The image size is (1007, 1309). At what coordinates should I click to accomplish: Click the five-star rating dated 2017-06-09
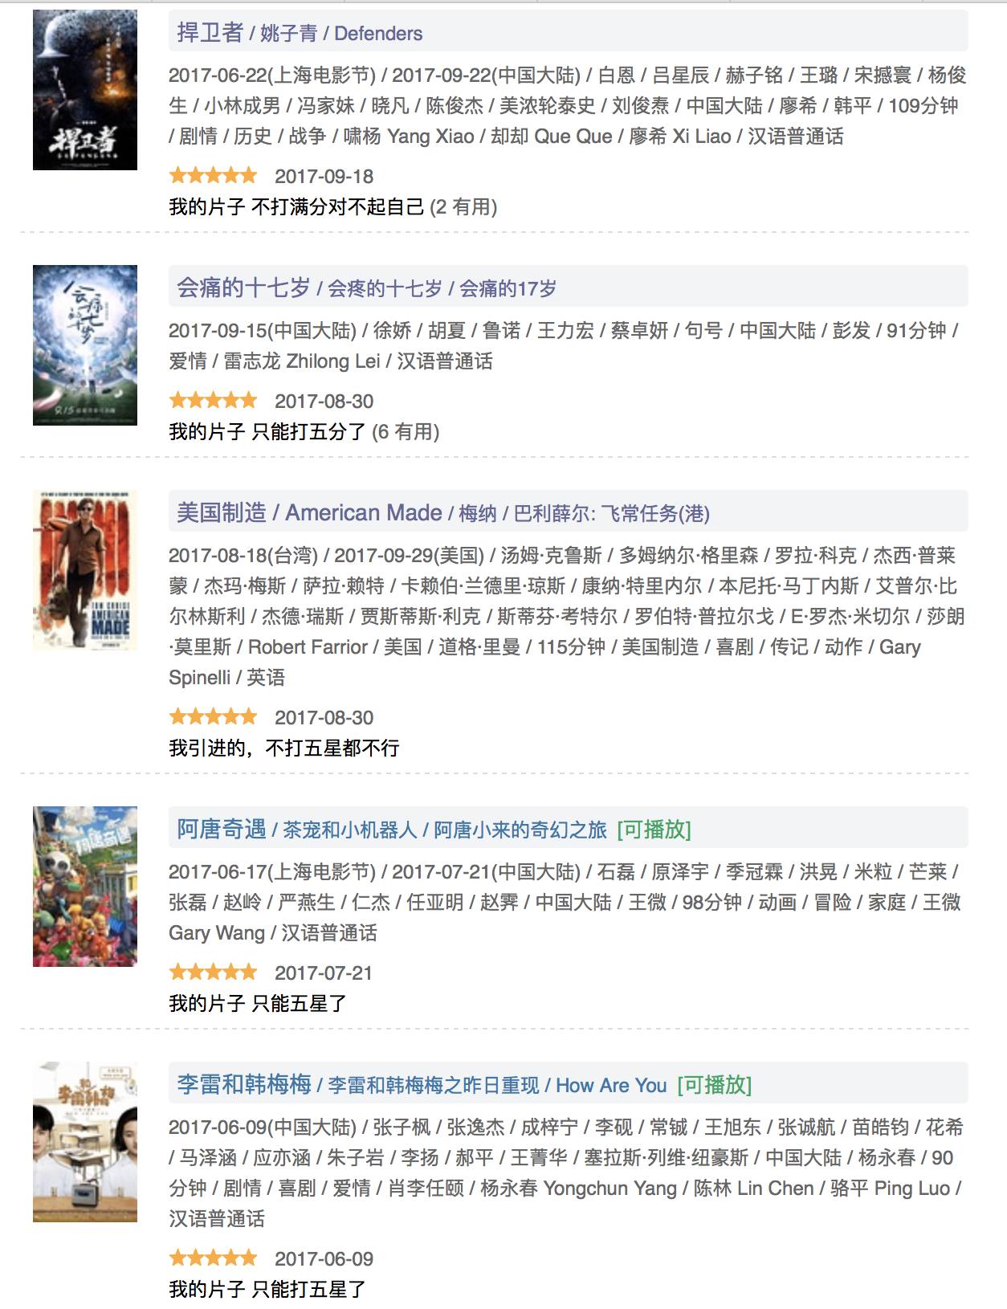pos(213,1258)
